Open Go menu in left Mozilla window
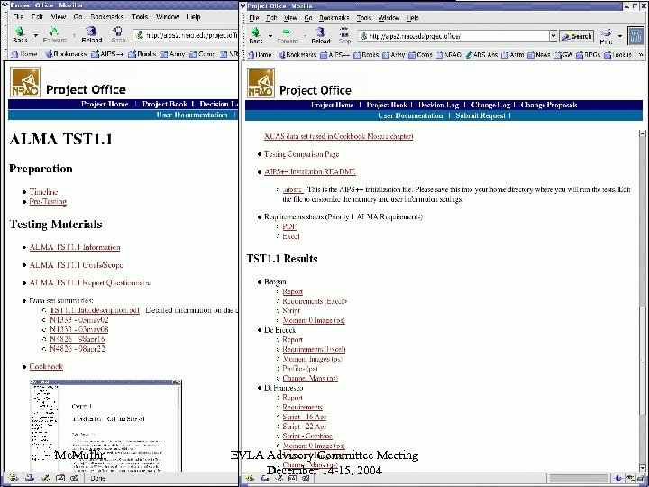This screenshot has height=487, width=649. [x=78, y=16]
